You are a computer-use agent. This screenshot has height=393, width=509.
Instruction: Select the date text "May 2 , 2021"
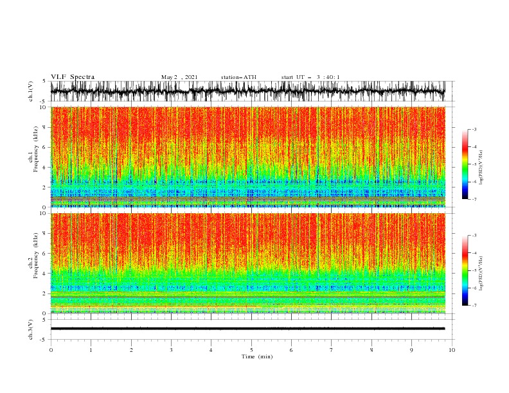[179, 77]
